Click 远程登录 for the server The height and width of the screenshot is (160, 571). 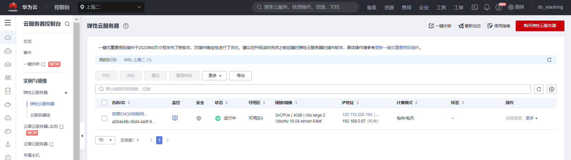click(514, 118)
